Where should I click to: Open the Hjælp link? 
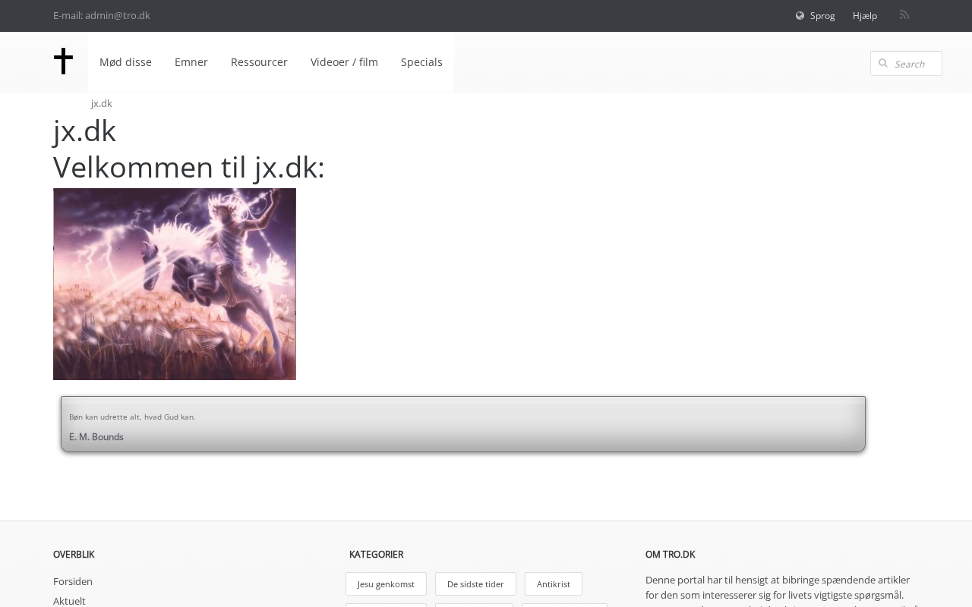(x=865, y=16)
